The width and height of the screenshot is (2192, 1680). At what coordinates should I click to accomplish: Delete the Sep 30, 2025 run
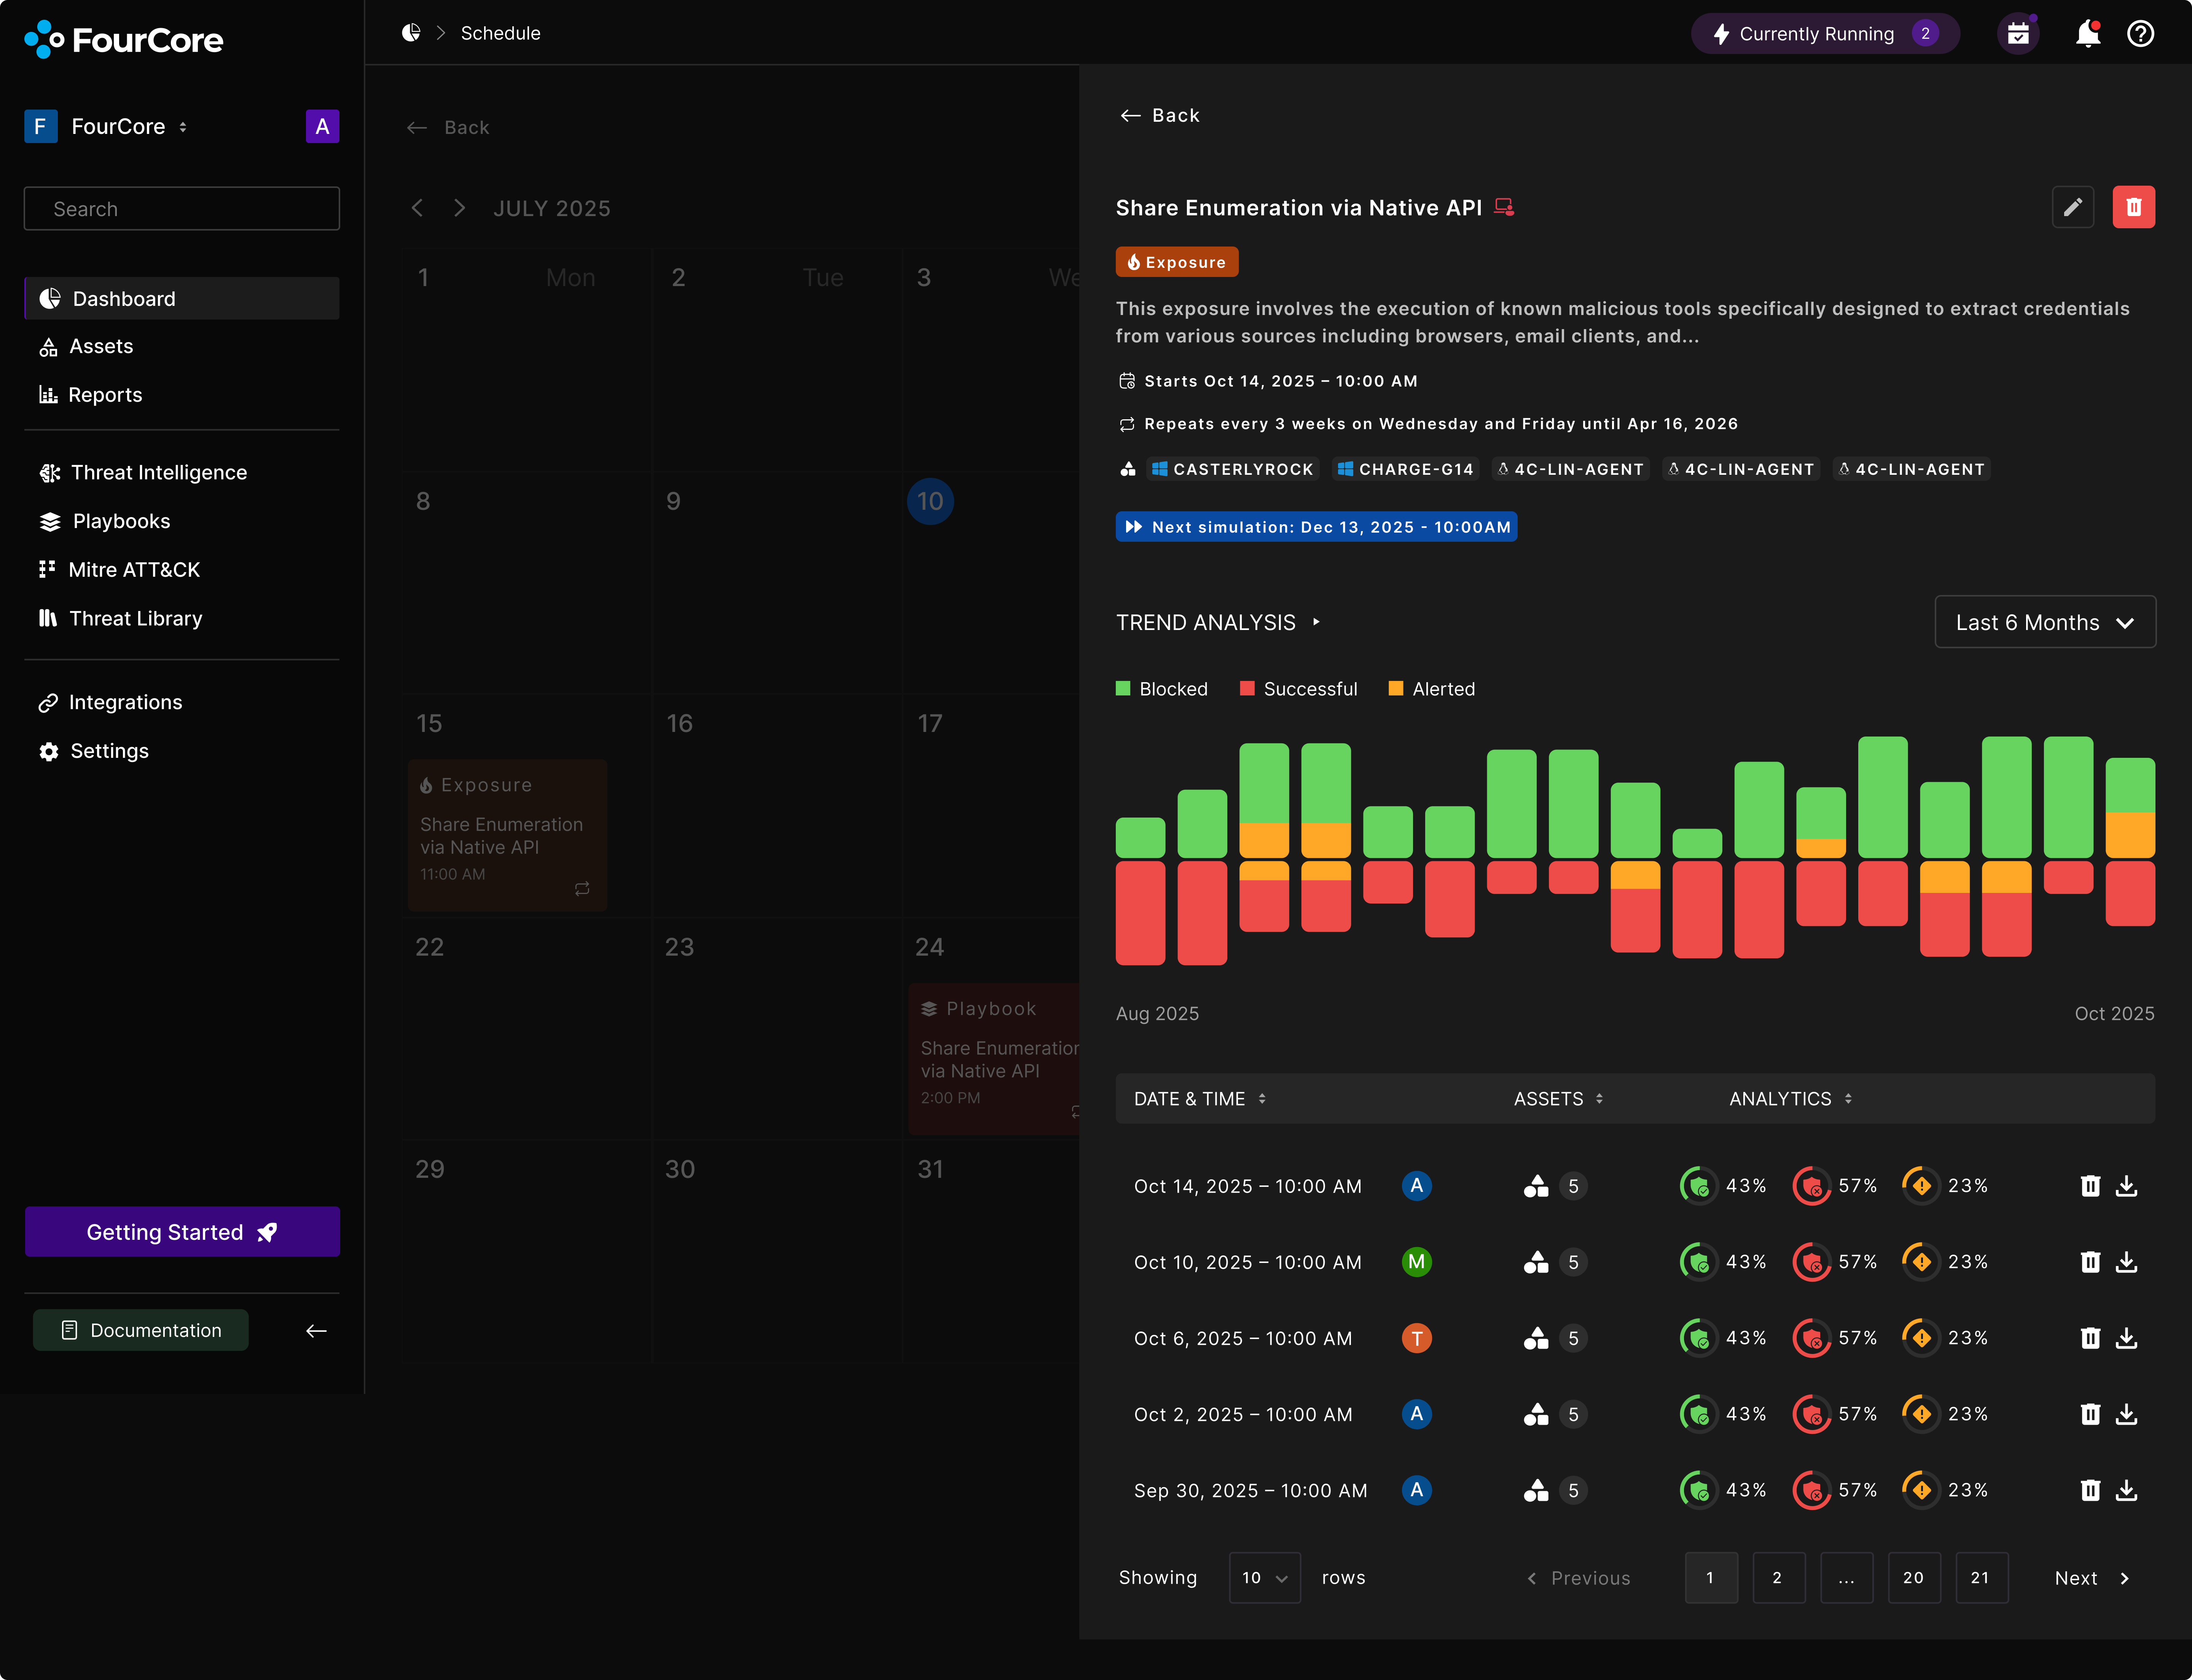2090,1490
